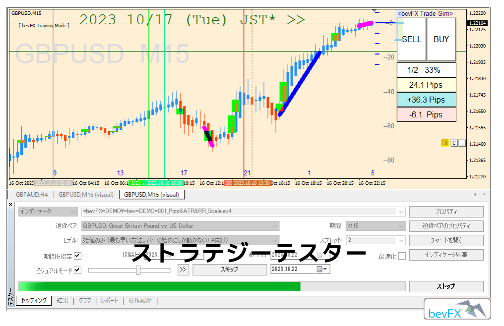Click the '<bevFX Trade Sim>' title
Screen dimensions: 504x326
click(425, 13)
